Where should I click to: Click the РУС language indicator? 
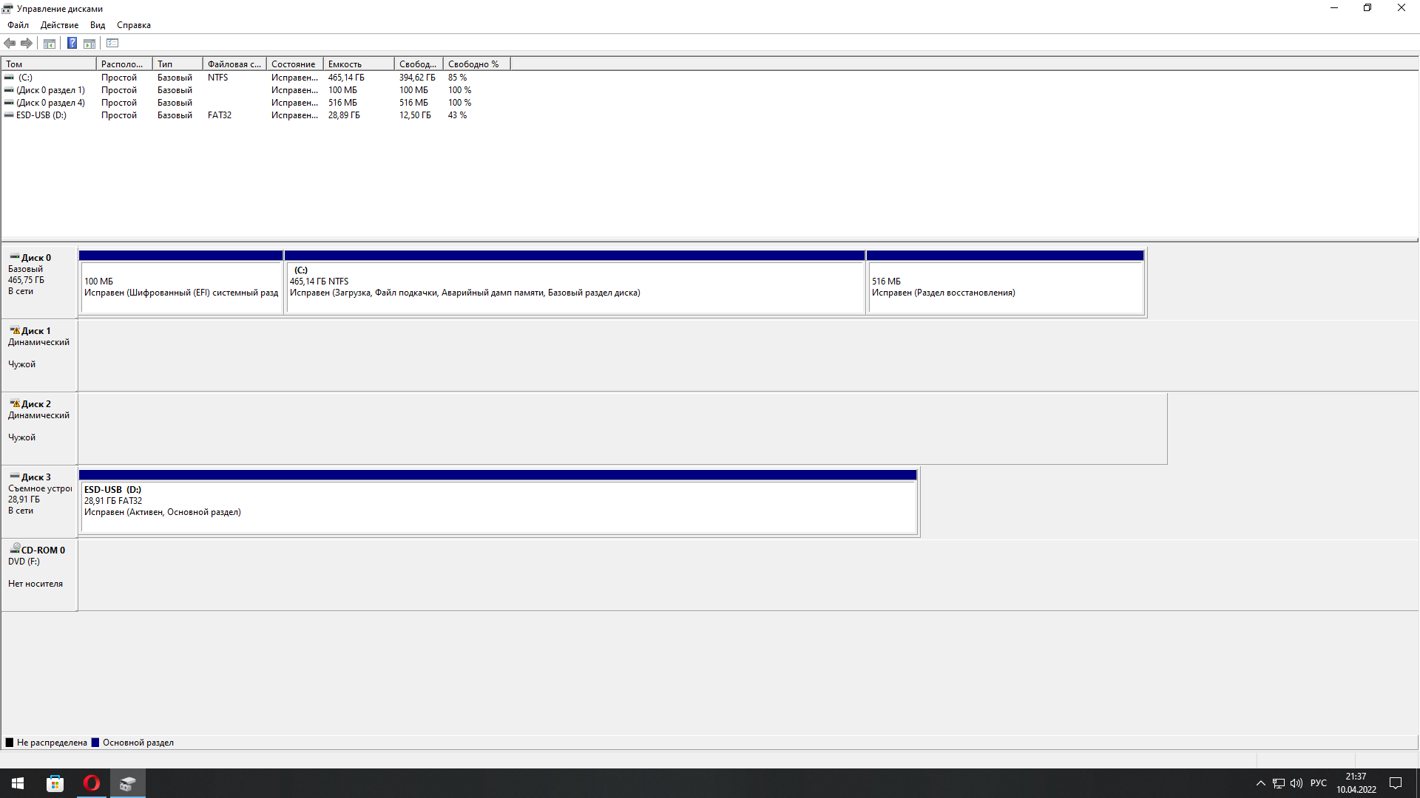tap(1318, 783)
